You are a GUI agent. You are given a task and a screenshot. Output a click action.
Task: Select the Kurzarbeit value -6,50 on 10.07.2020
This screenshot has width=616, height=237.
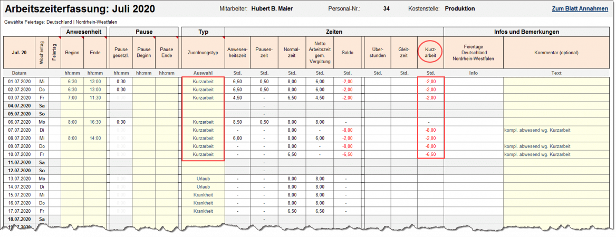tap(430, 154)
